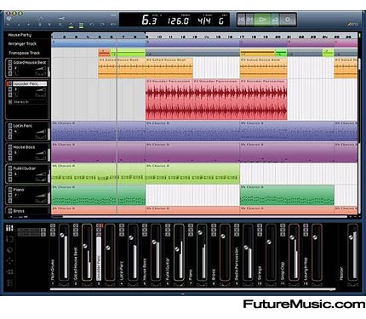Viewport: 366px width, 319px height.
Task: Jump to next marker in the transport
Action: [x=250, y=20]
